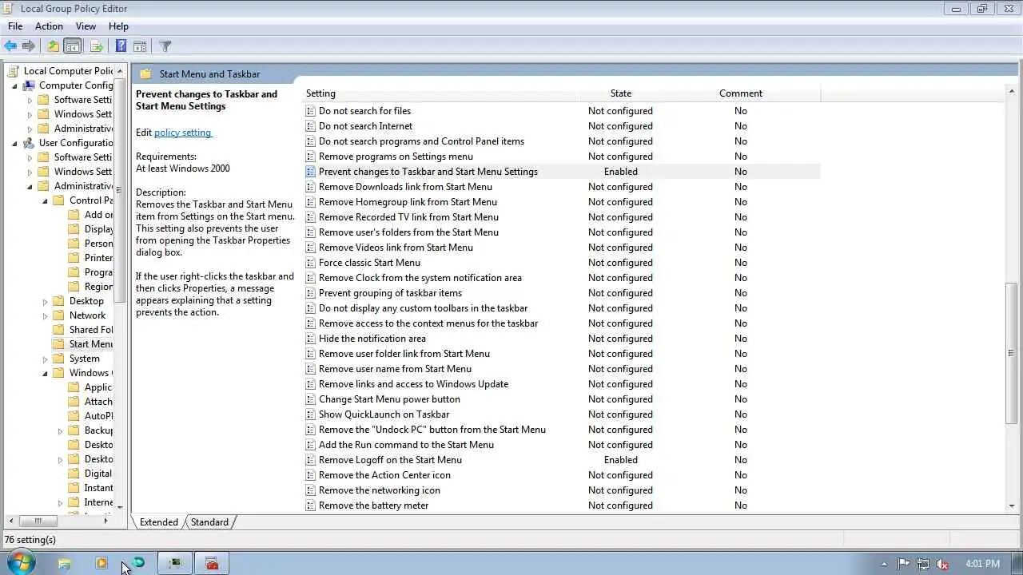Click the Action Center flag tray icon
The width and height of the screenshot is (1023, 575).
click(x=904, y=564)
